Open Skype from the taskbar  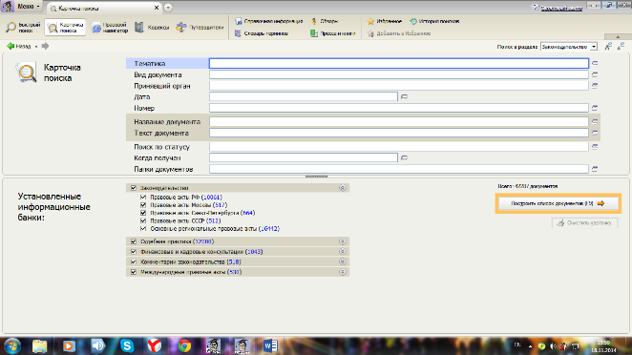[127, 345]
